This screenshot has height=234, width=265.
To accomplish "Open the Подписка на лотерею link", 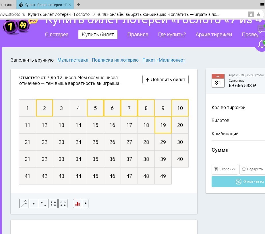I will pos(115,60).
